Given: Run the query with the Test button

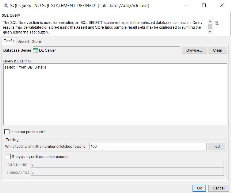Looking at the screenshot, I should (x=217, y=146).
